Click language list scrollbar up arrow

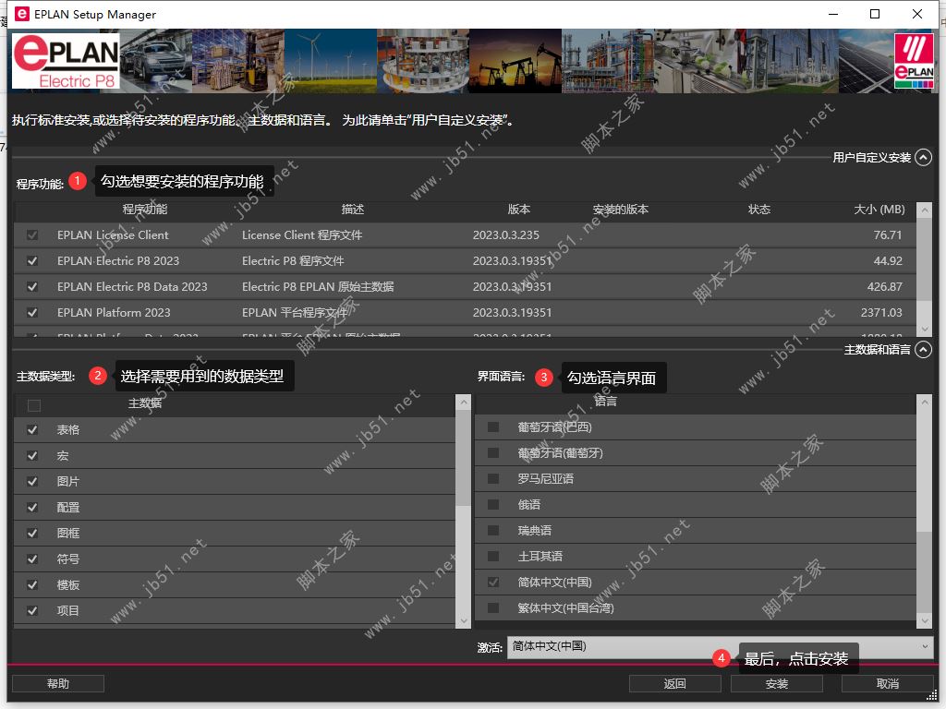coord(924,402)
